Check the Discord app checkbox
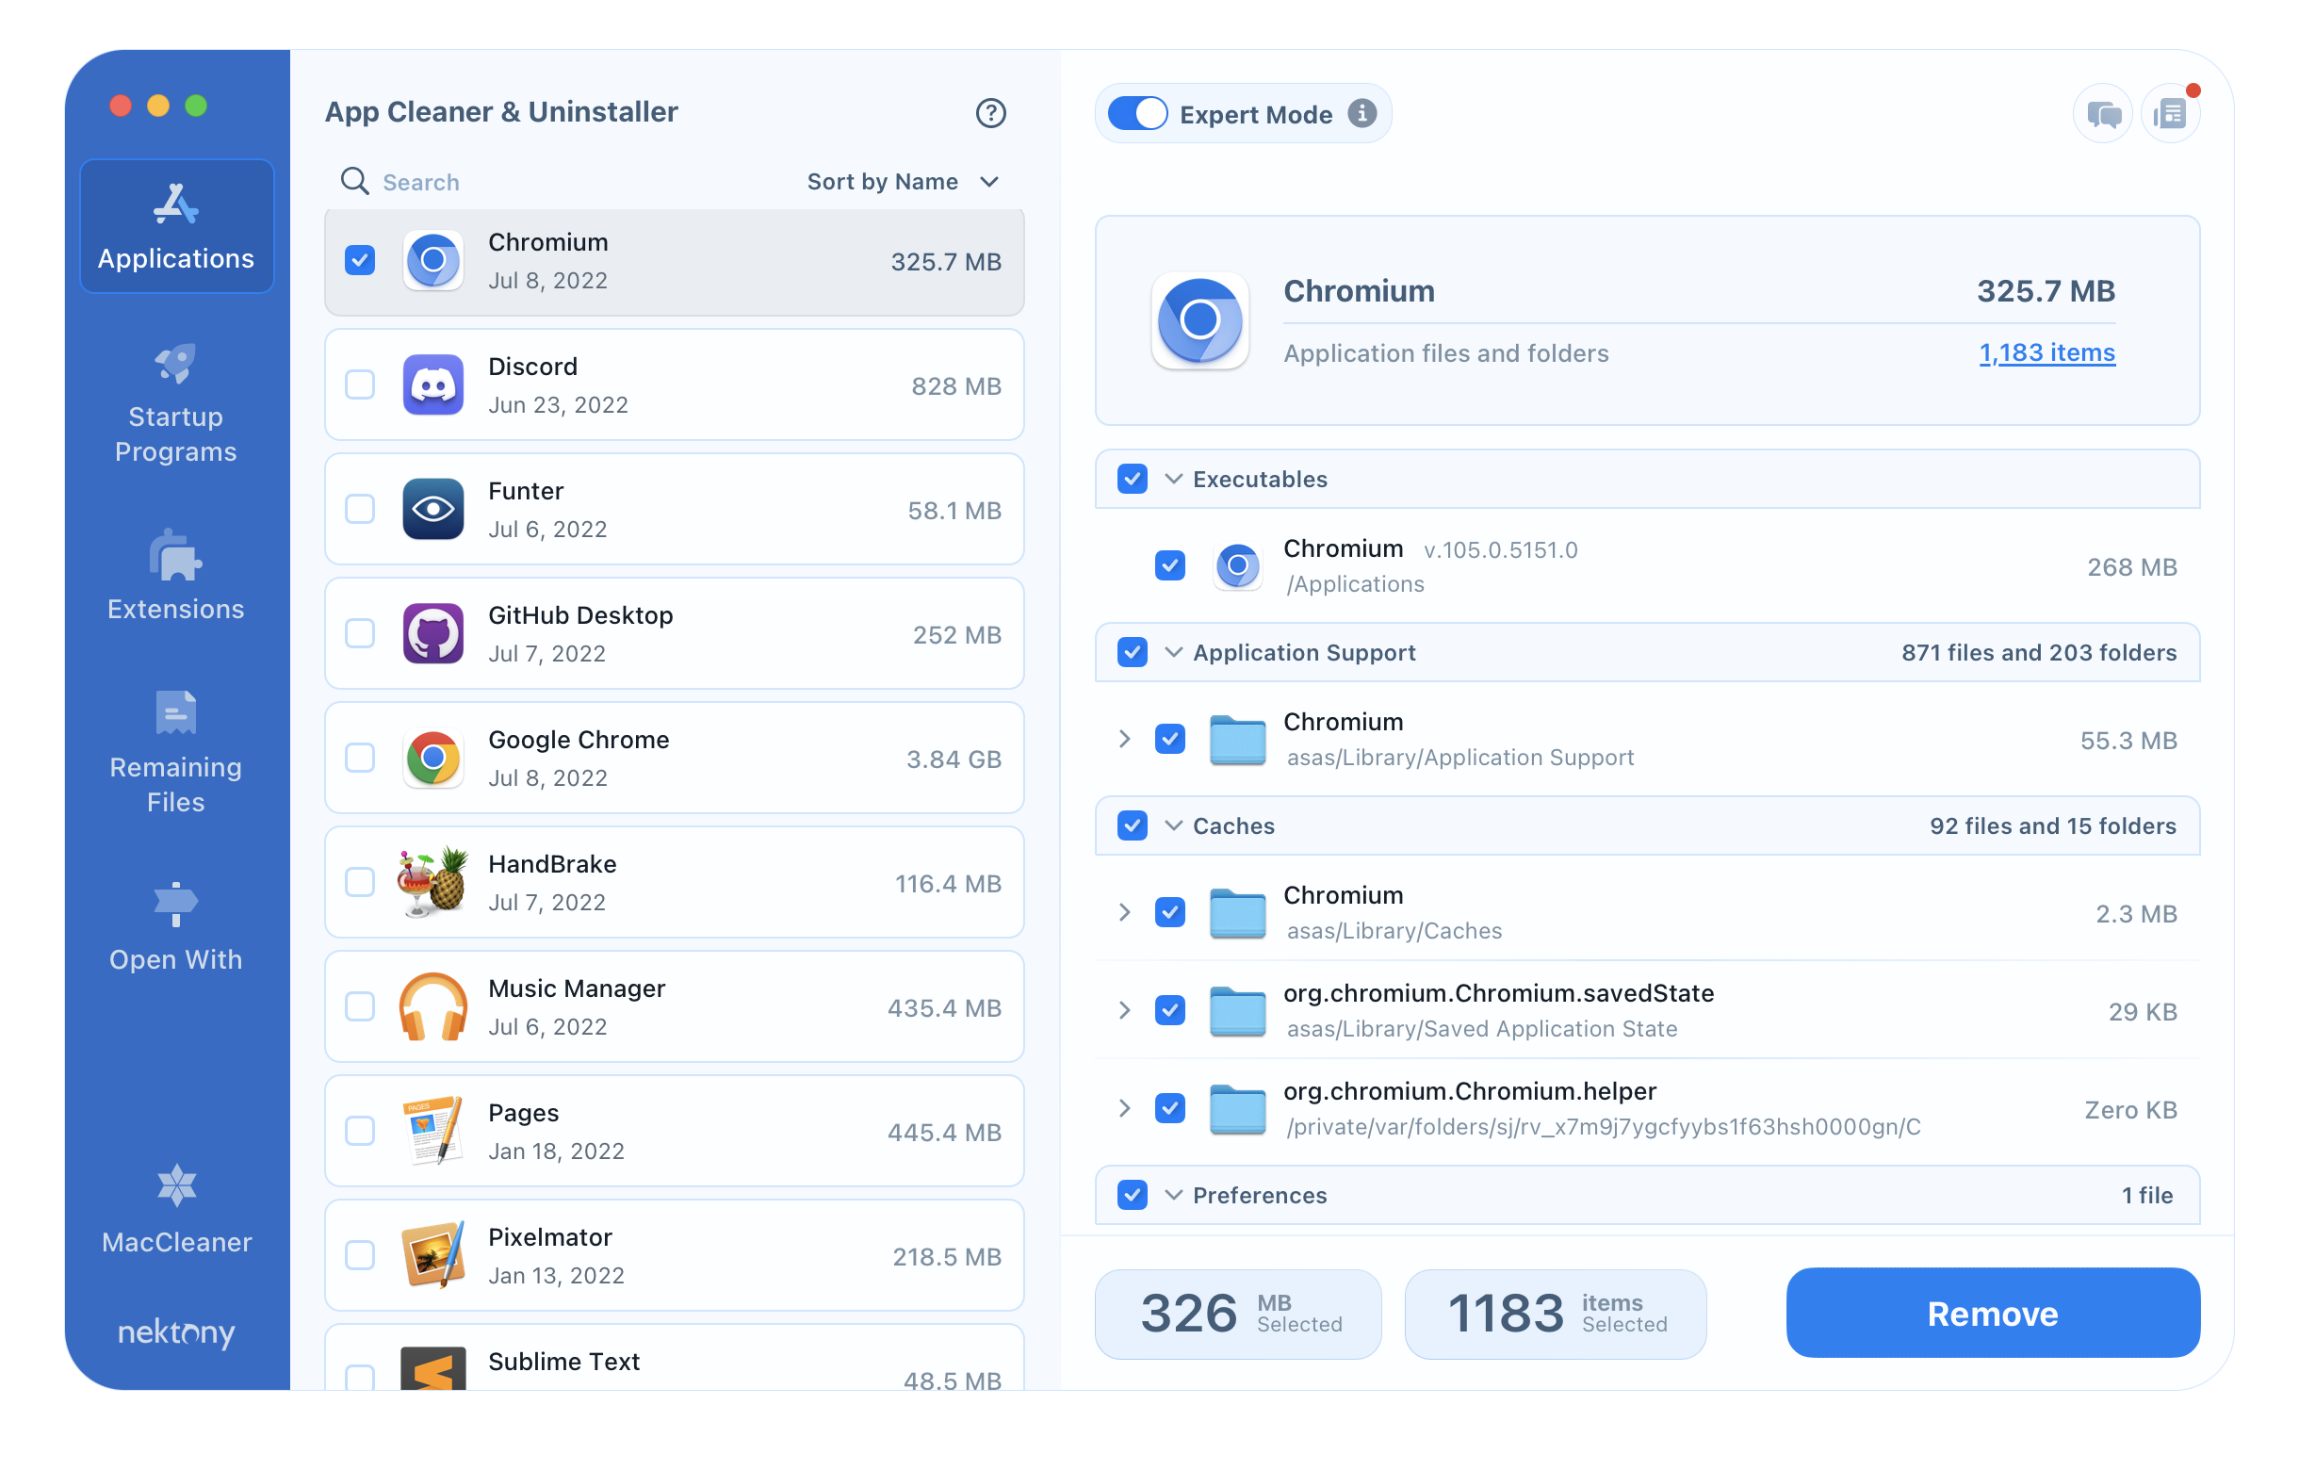The image size is (2299, 1470). tap(357, 384)
